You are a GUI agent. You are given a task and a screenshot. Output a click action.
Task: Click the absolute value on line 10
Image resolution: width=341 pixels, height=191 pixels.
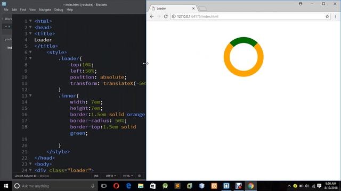112,77
